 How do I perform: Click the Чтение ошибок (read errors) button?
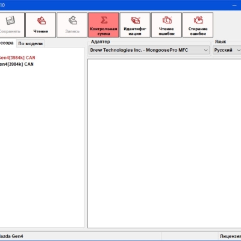166,25
